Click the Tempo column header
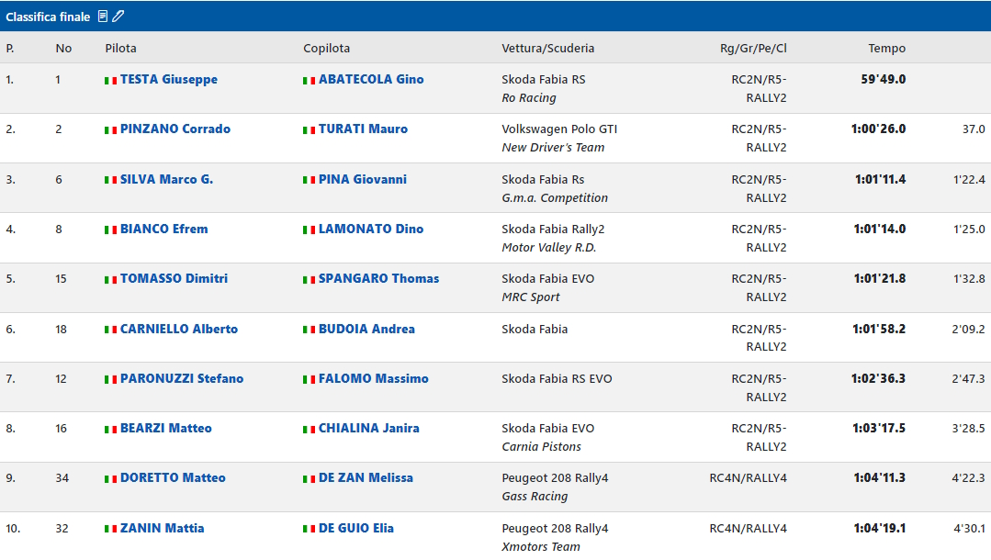This screenshot has height=560, width=991. 886,49
